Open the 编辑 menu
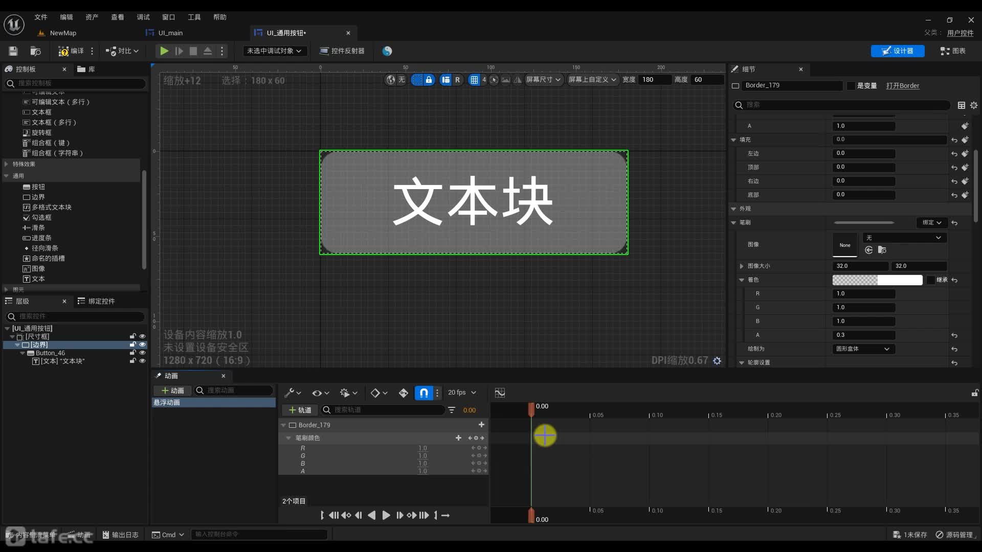The width and height of the screenshot is (982, 552). click(66, 17)
